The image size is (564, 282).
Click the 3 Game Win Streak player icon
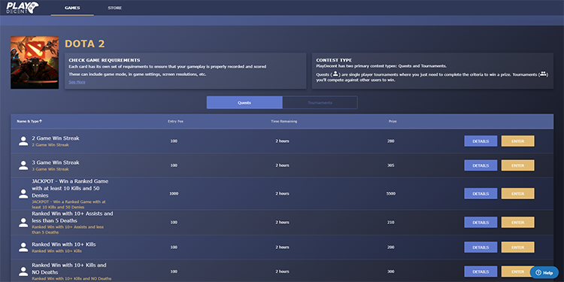pos(23,165)
